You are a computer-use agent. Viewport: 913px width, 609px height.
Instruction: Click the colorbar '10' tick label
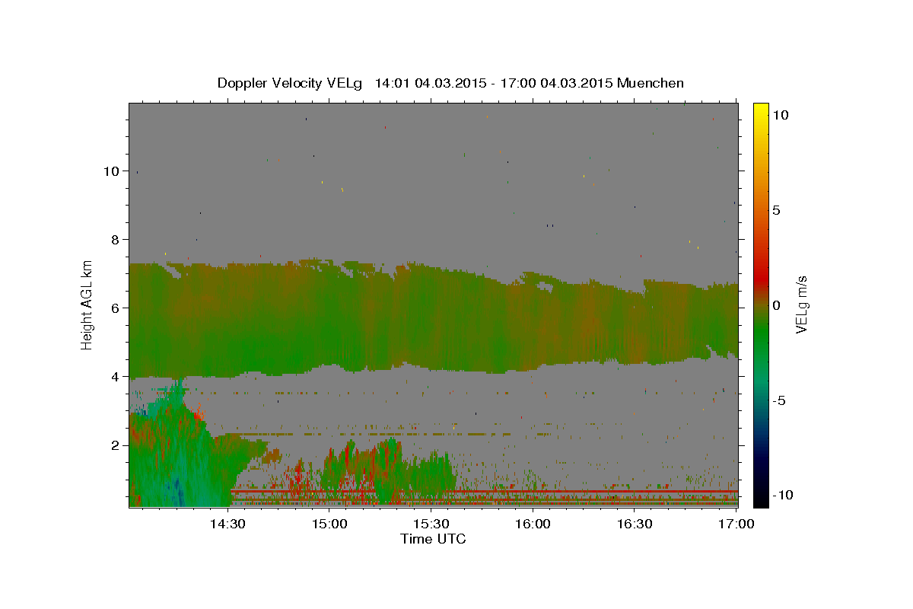(x=780, y=115)
